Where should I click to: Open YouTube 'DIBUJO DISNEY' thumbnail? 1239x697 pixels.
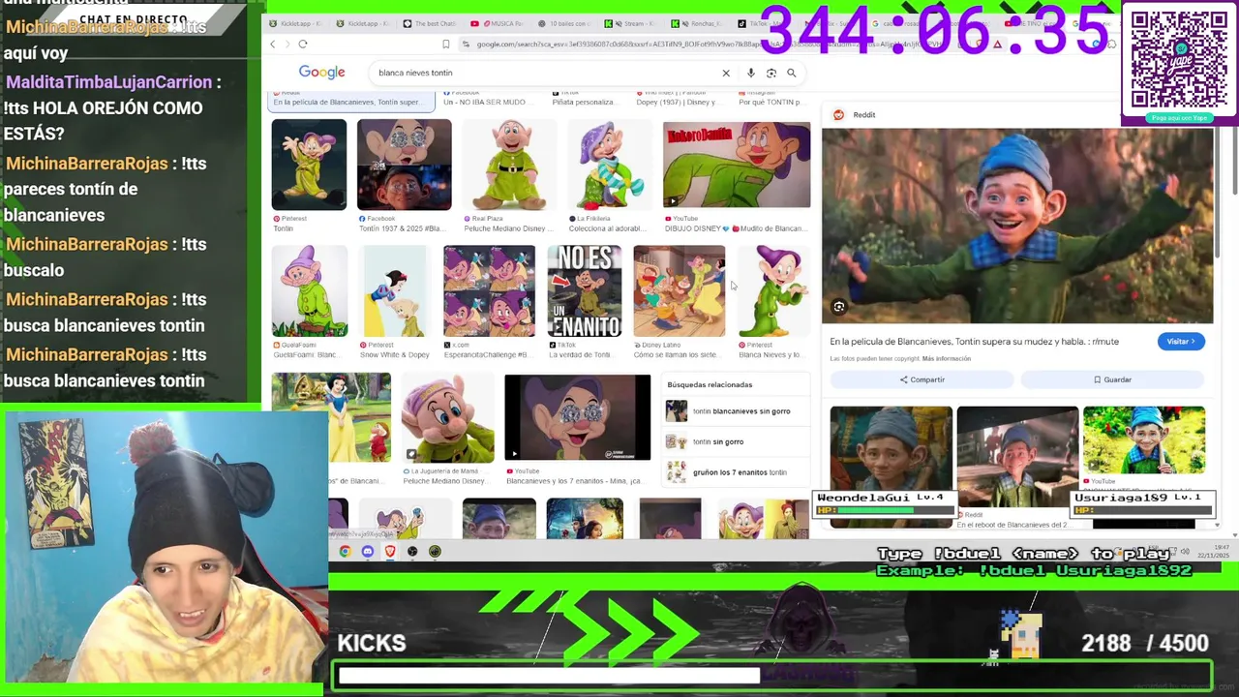(x=737, y=165)
